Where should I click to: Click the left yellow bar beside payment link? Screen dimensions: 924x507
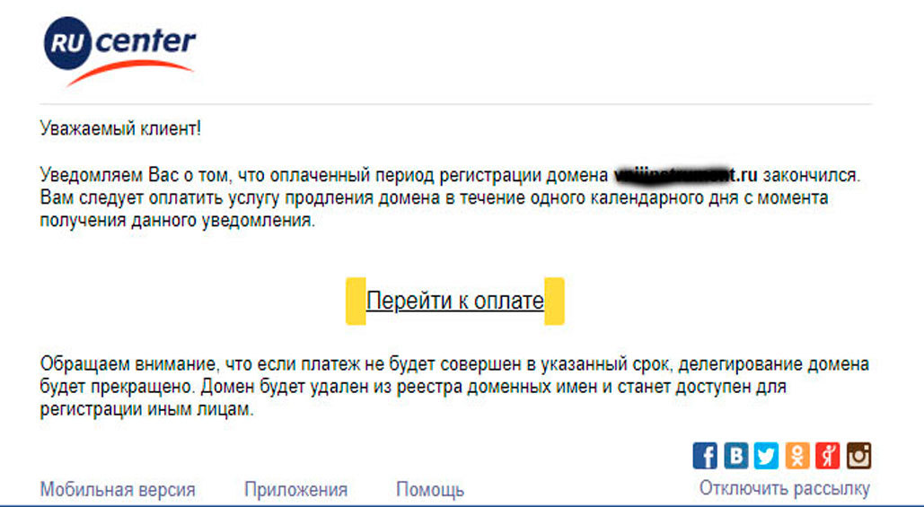pyautogui.click(x=356, y=301)
